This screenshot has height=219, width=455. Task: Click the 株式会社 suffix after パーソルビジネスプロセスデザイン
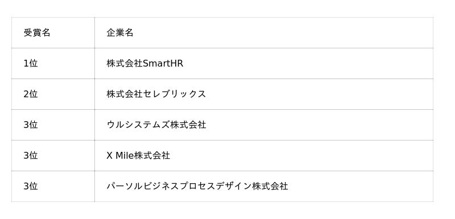(x=270, y=187)
